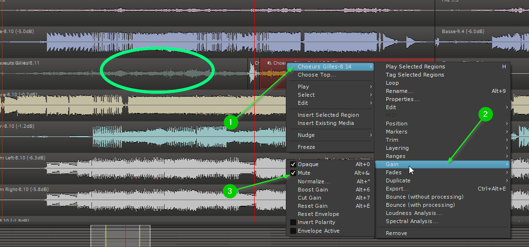Image resolution: width=529 pixels, height=247 pixels.
Task: Enable Invert Polarity checkbox
Action: point(293,223)
